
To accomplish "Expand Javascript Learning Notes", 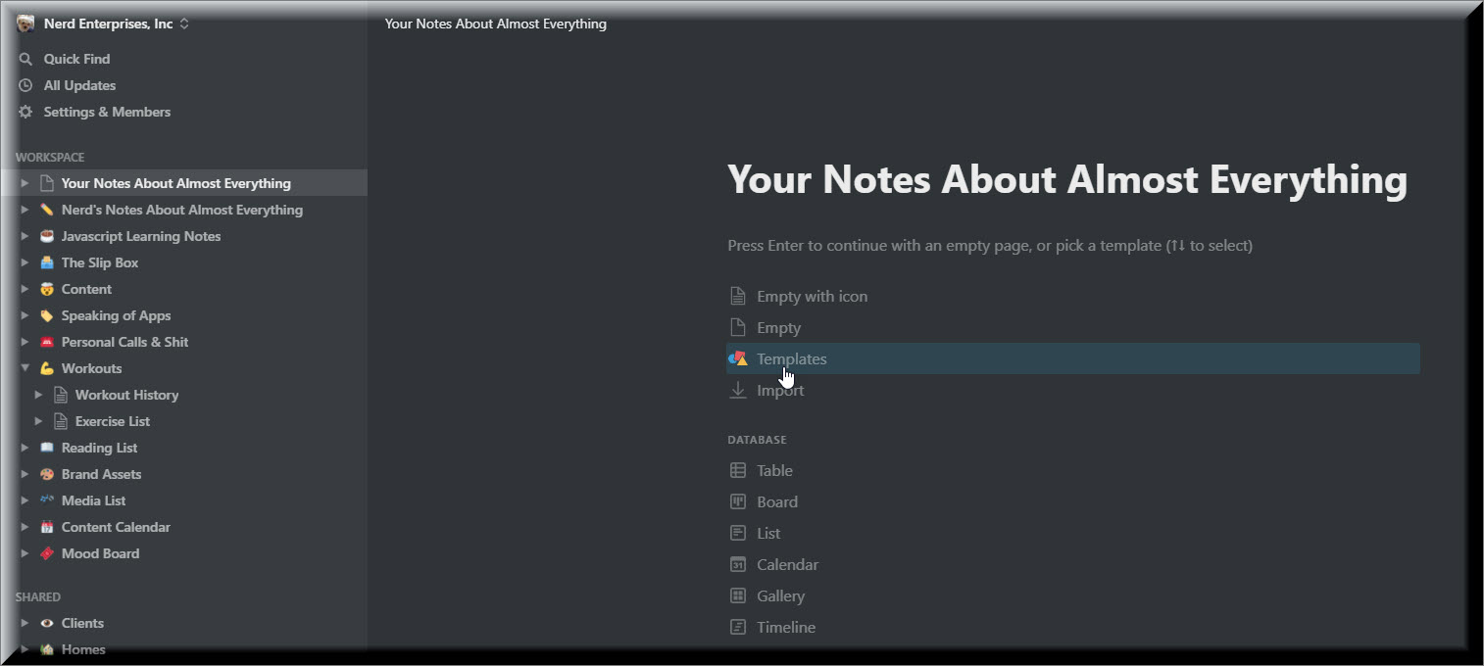I will pyautogui.click(x=25, y=236).
